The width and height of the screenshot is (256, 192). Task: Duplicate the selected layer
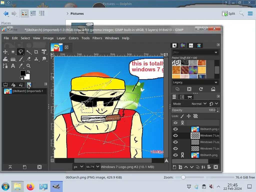tap(197, 167)
